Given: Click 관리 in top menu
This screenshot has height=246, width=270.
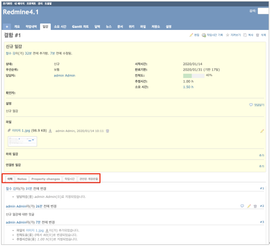Looking at the screenshot, I should click(40, 4).
